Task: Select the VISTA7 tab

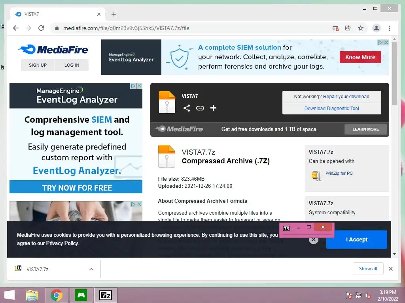Action: pos(58,14)
